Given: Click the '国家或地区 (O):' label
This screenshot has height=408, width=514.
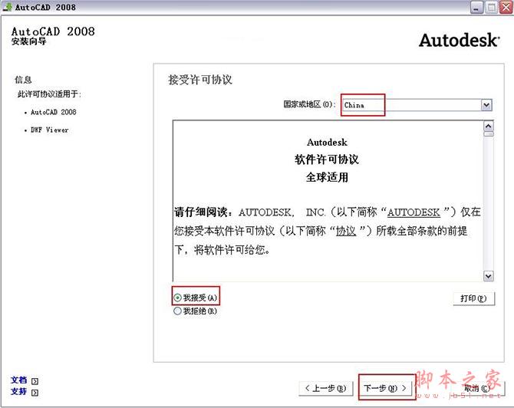Looking at the screenshot, I should coord(309,104).
